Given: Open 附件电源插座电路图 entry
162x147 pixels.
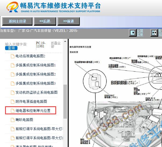Looking at the screenshot, I should pos(31,101).
